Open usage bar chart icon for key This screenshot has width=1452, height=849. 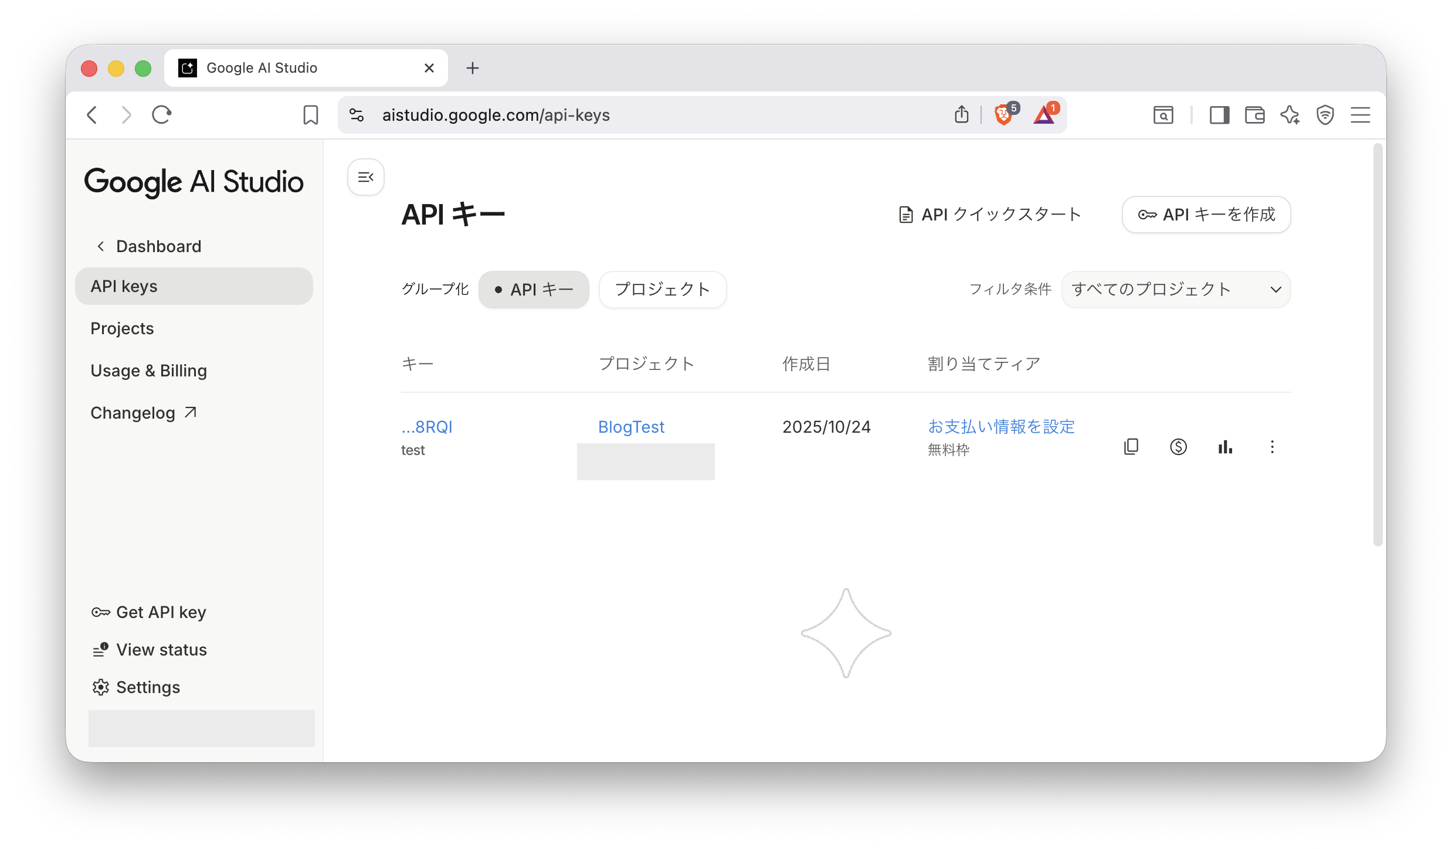coord(1225,447)
